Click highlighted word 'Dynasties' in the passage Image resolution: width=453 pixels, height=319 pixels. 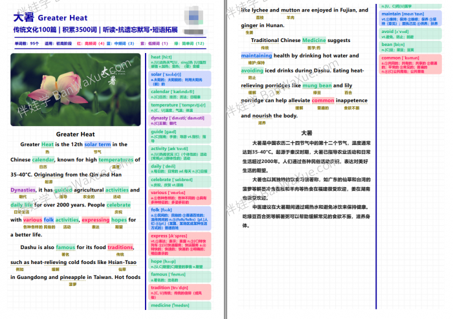[23, 190]
